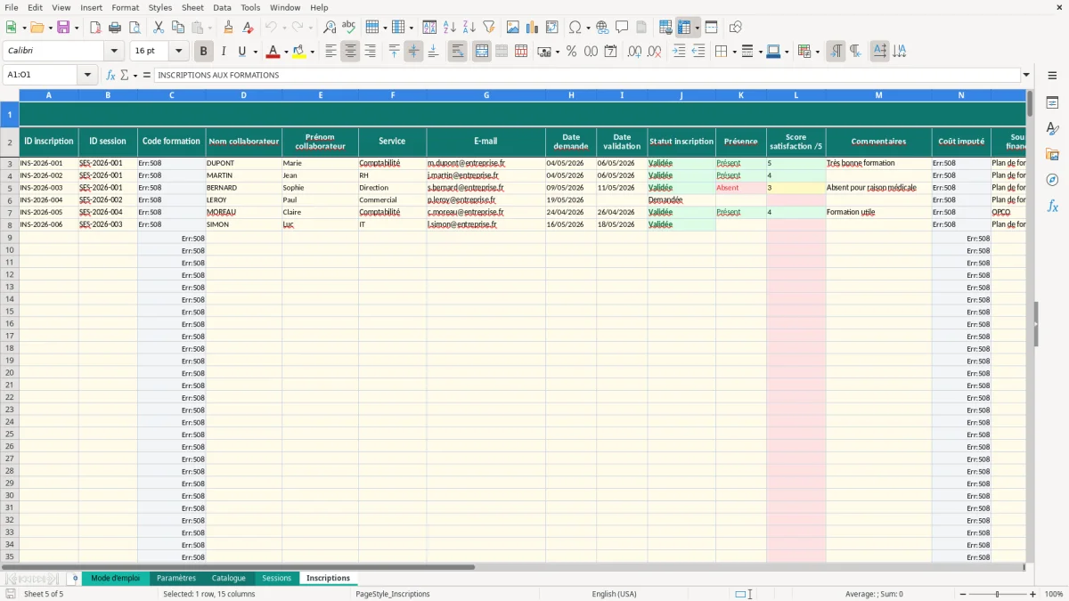The height and width of the screenshot is (601, 1069).
Task: Open the font name dropdown
Action: coord(114,52)
